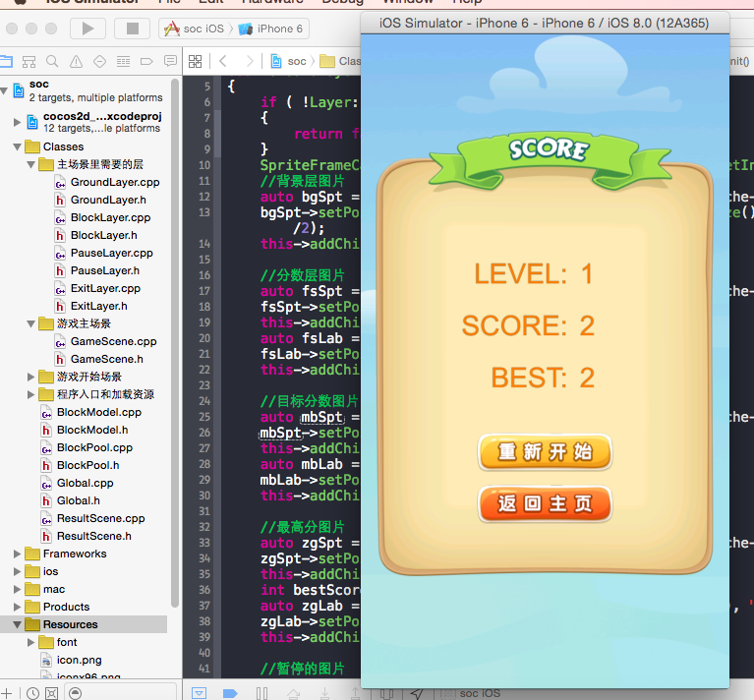Image resolution: width=754 pixels, height=700 pixels.
Task: Show the Find navigator magnifier icon
Action: (52, 61)
